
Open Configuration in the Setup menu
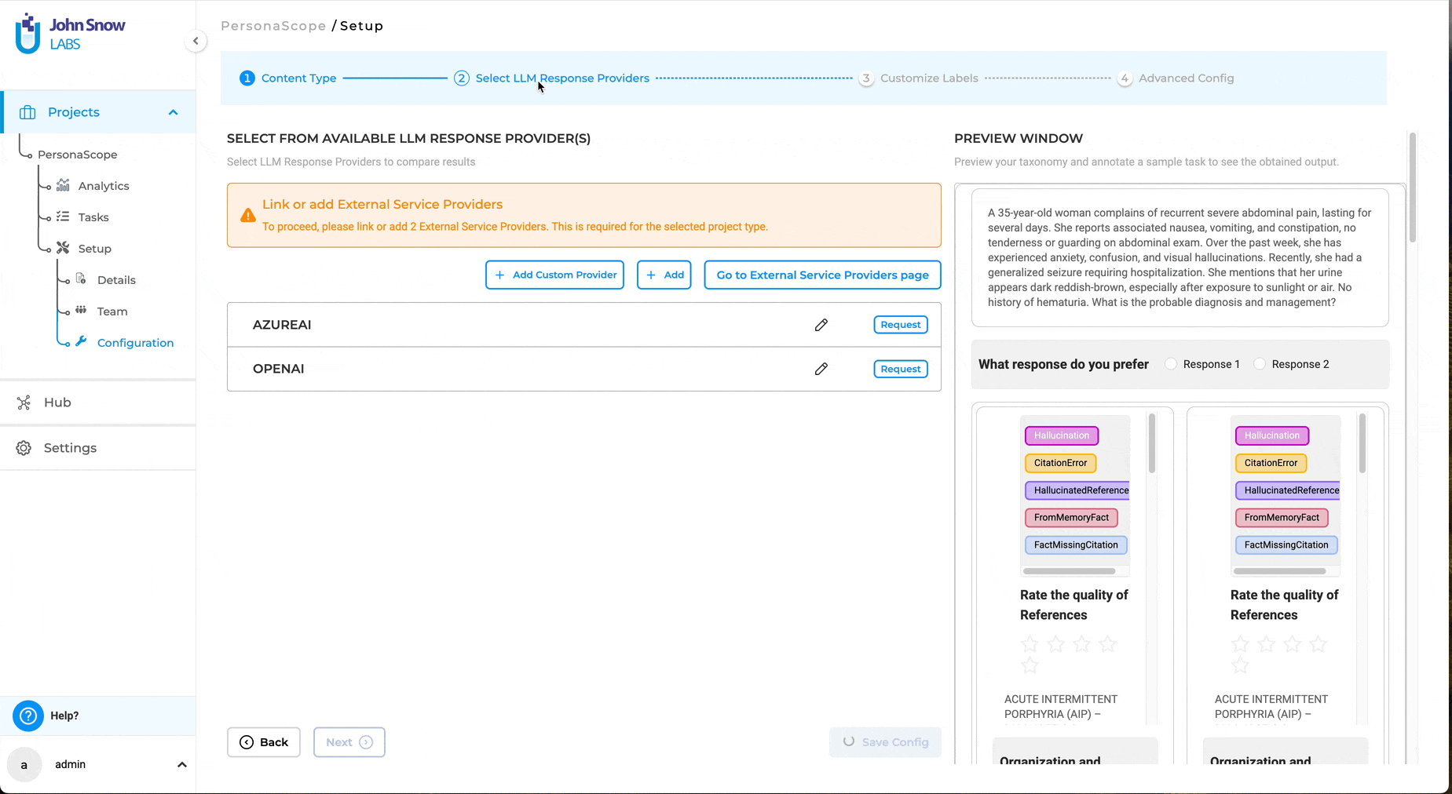[x=135, y=343]
